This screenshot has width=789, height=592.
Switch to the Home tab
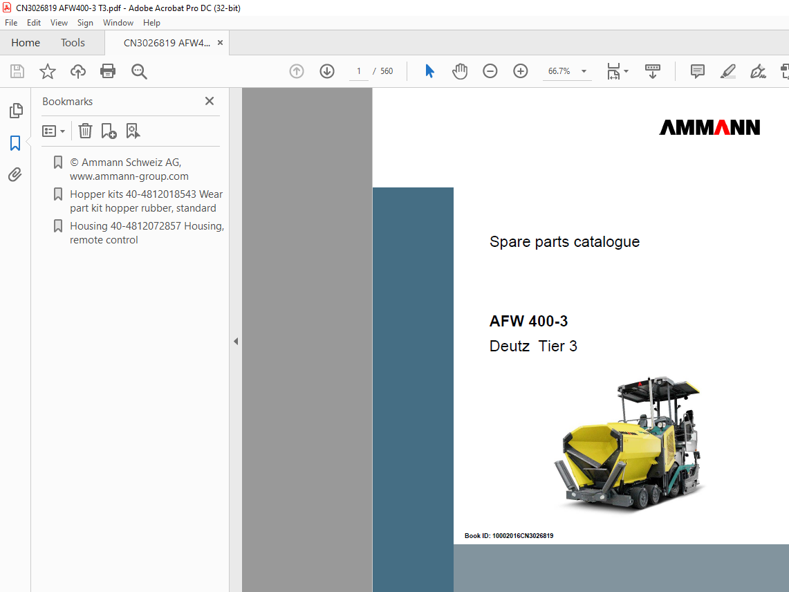[26, 43]
